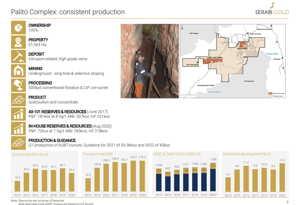
Task: Open the underground miner photo
Action: [150, 61]
